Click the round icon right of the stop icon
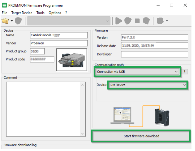Screen dimensions: 195x151 [146, 21]
